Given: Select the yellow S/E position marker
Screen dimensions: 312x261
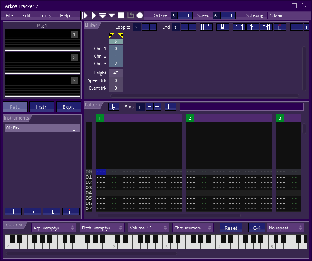Looking at the screenshot, I should (116, 36).
